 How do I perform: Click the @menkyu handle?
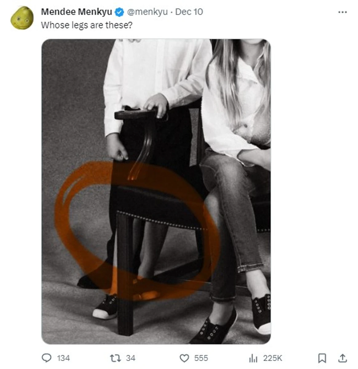coord(147,12)
